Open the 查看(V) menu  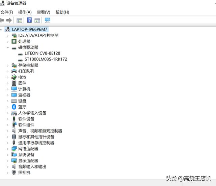pyautogui.click(x=44, y=12)
